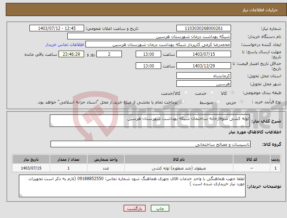Click the response deadline date 1403/07/15 field
287x218 pixels.
click(204, 54)
